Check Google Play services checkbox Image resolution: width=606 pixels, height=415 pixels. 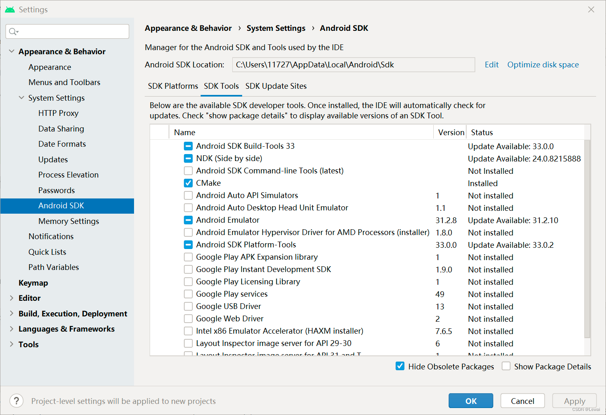click(x=188, y=294)
